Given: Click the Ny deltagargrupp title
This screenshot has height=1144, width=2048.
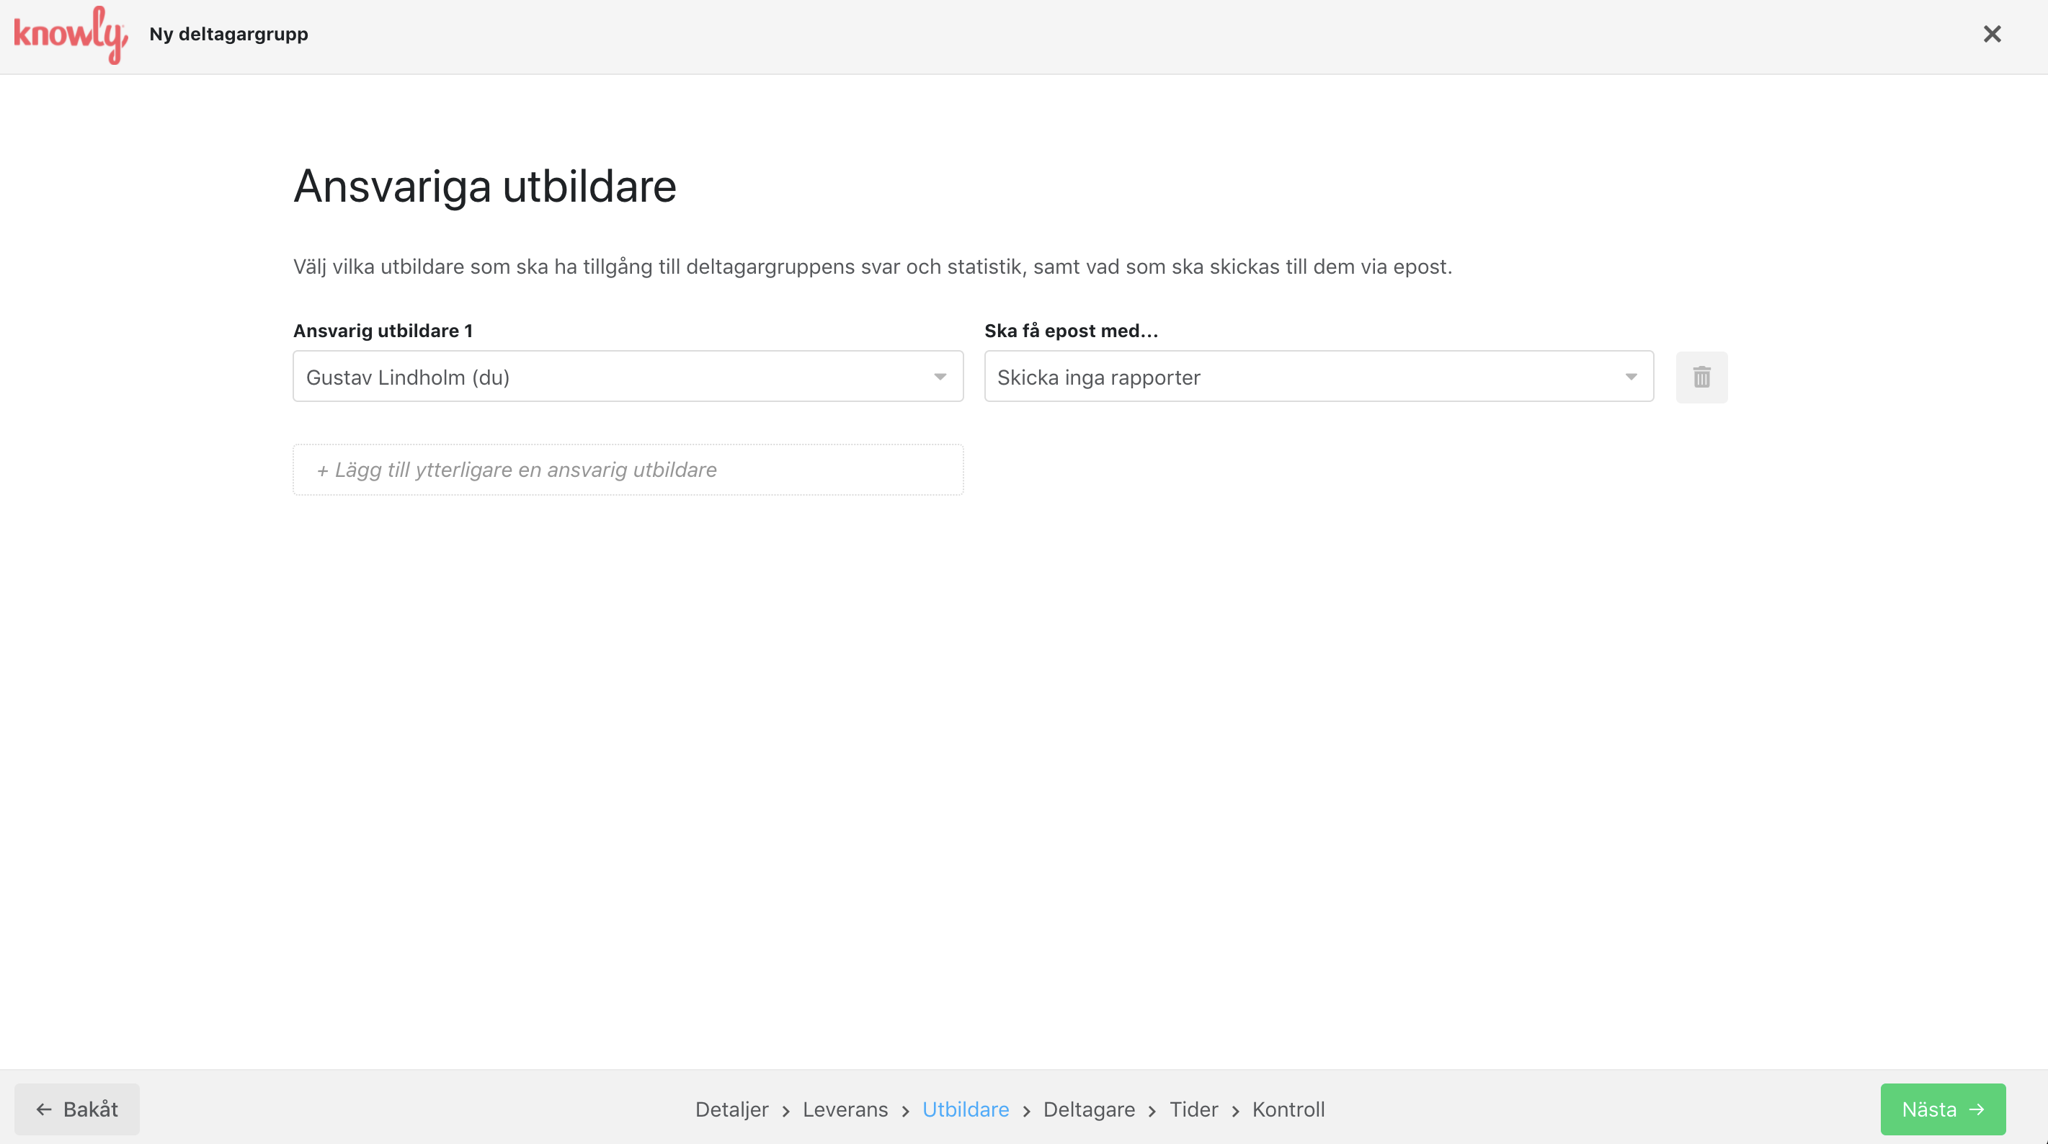Looking at the screenshot, I should pos(228,34).
